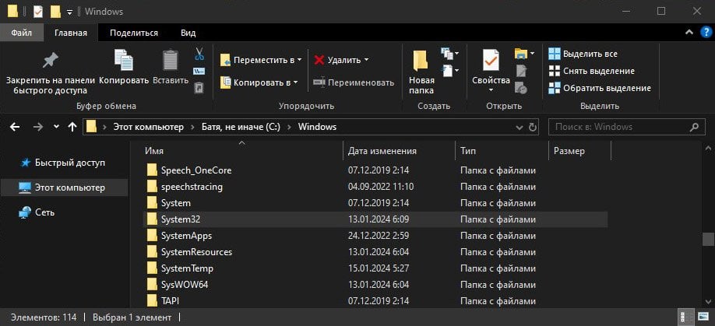The image size is (715, 326).
Task: Create a folder with Новая папка
Action: click(421, 72)
